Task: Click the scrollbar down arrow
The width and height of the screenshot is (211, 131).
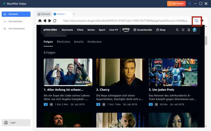Action: [206, 126]
